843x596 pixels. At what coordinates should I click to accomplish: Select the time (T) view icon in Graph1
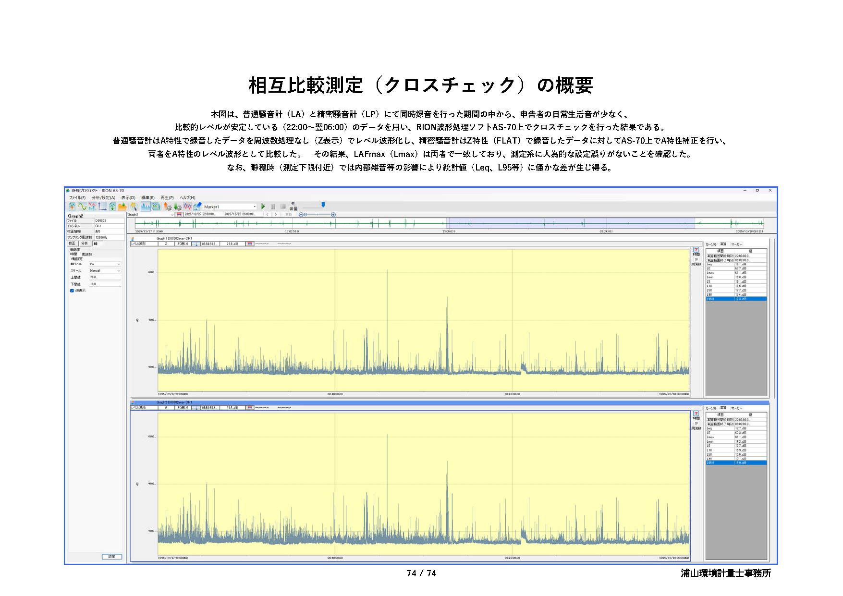coord(696,250)
